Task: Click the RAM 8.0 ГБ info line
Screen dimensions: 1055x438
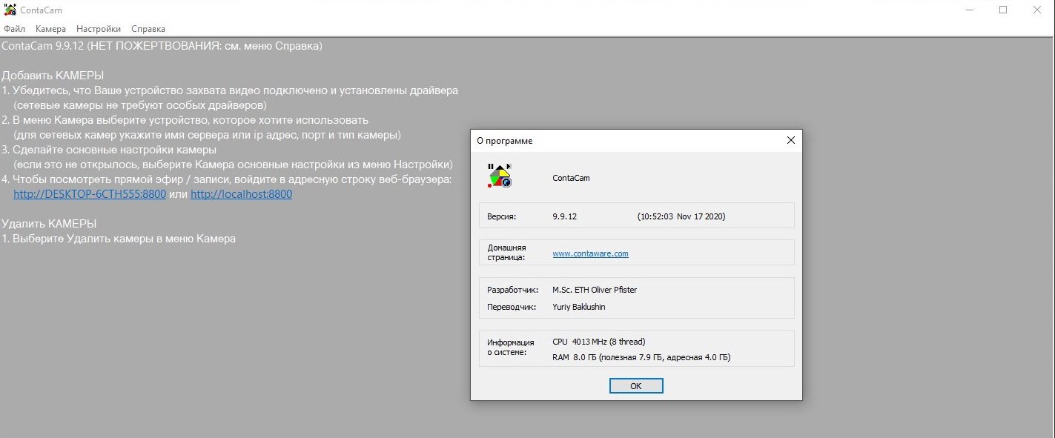Action: pos(641,357)
